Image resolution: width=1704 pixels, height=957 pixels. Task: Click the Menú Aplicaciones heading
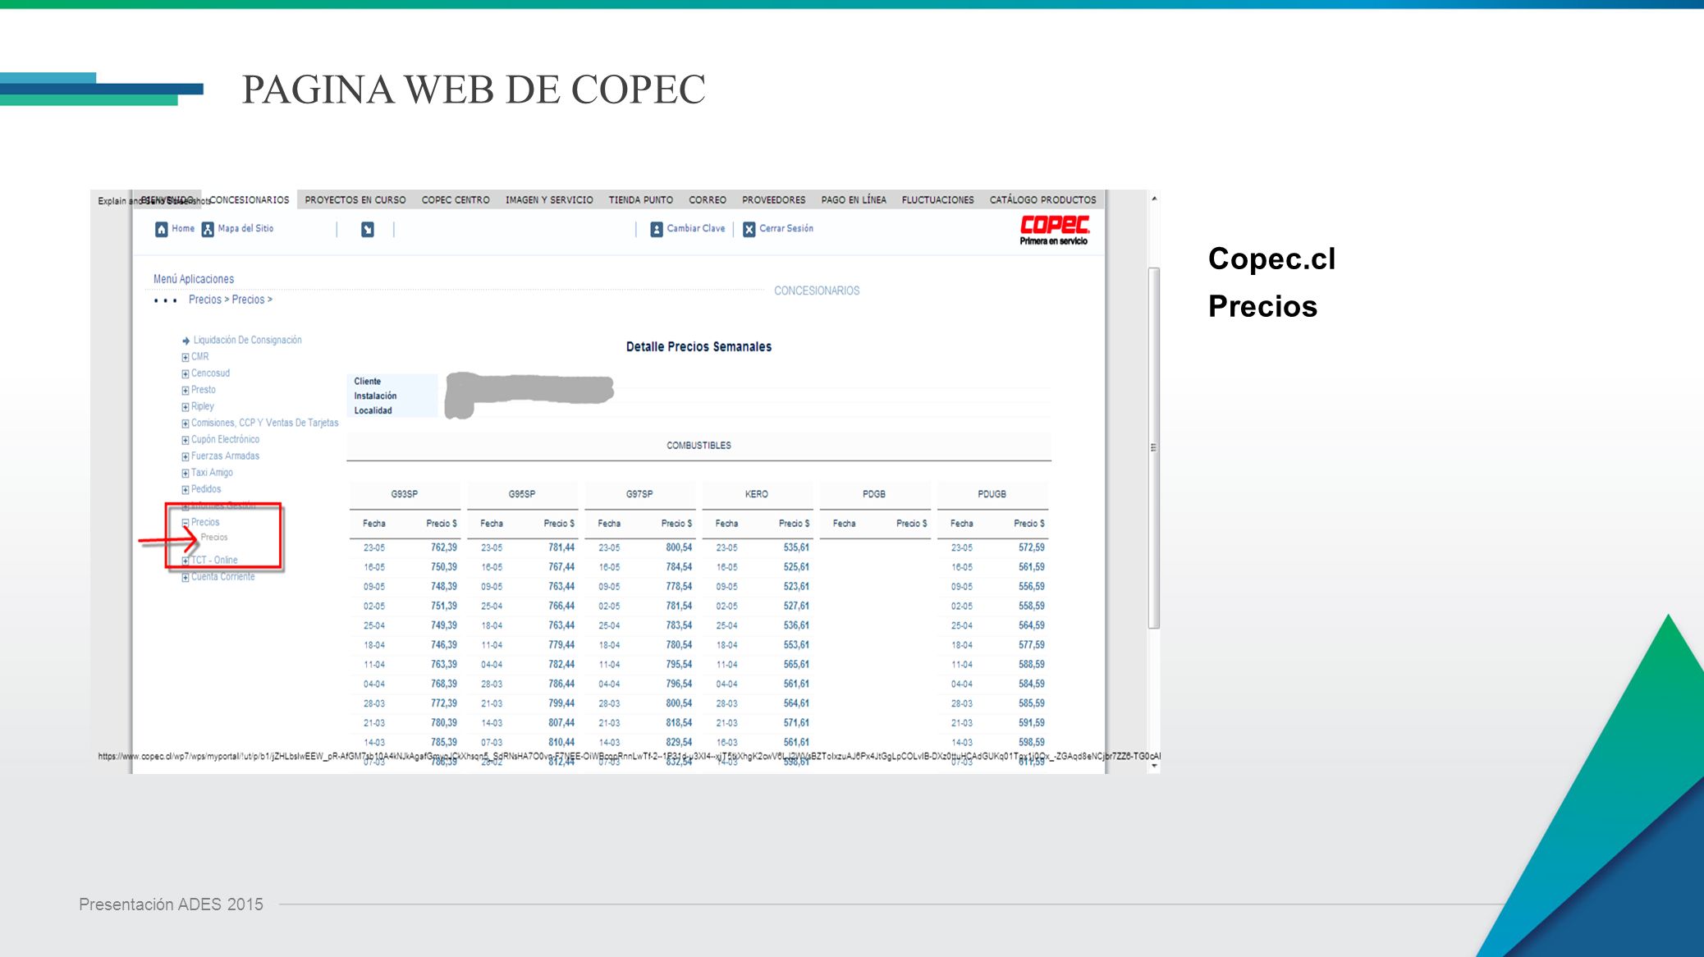pyautogui.click(x=194, y=279)
